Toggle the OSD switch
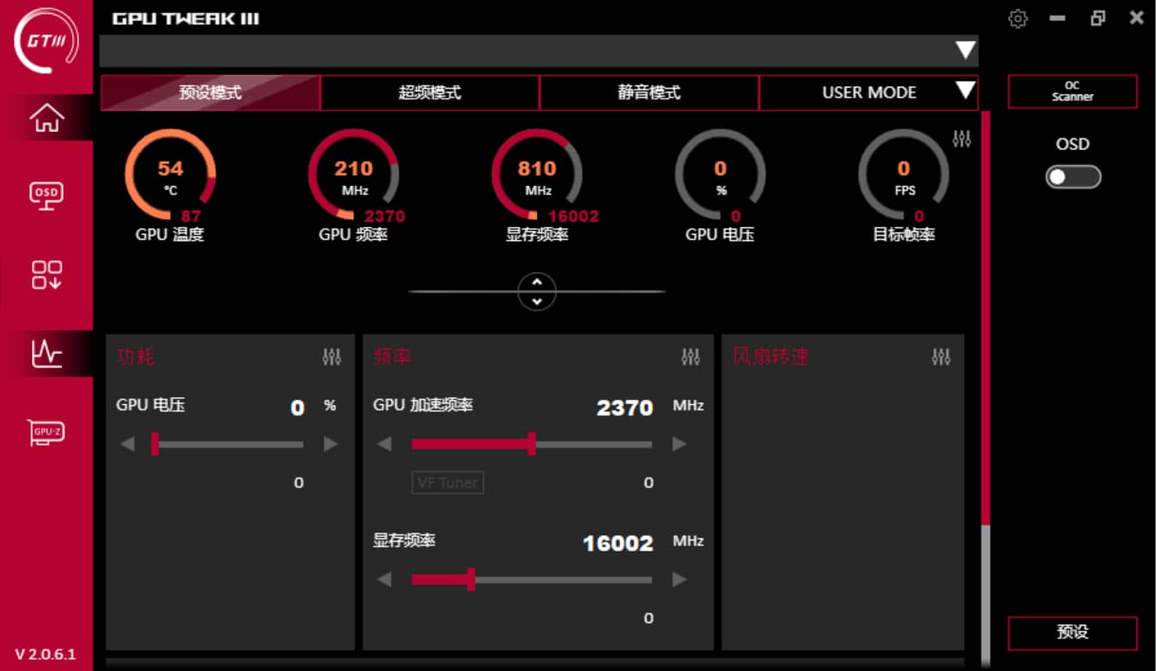Screen dimensions: 1156x671 (x=1073, y=176)
